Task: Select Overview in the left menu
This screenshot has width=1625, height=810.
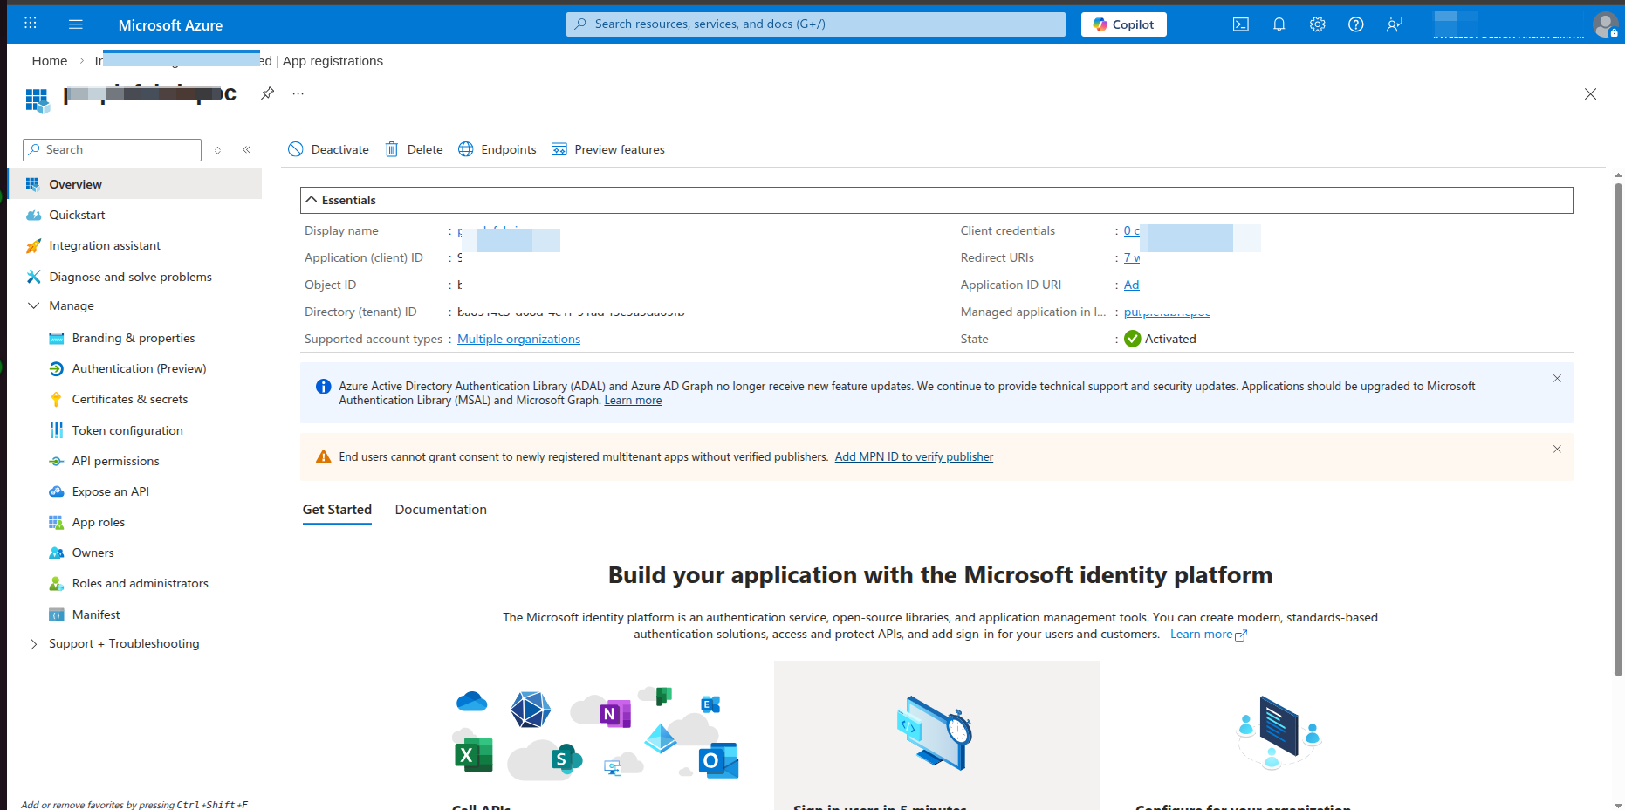Action: [134, 184]
